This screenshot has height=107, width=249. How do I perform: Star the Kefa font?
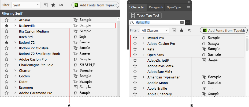pyautogui.click(x=135, y=49)
